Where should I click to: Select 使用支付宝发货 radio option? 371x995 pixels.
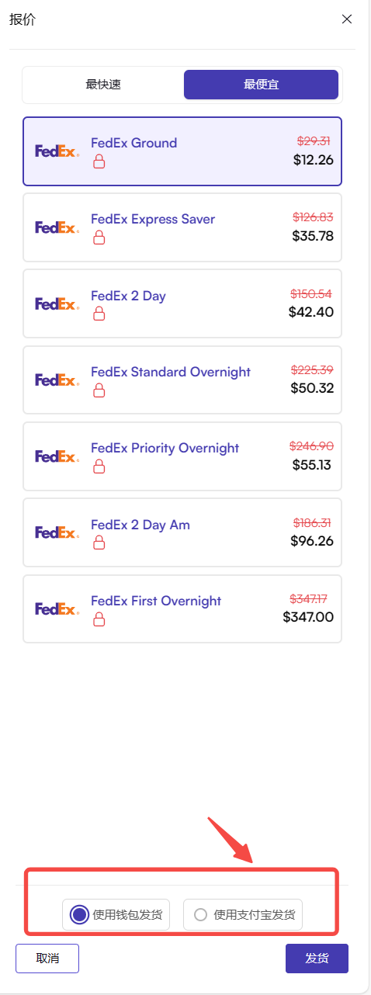[243, 914]
